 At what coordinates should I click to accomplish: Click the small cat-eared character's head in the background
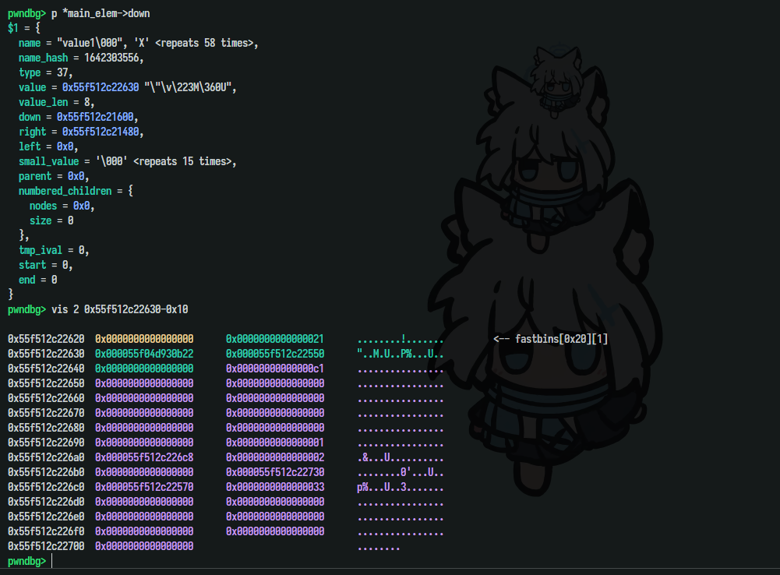(x=555, y=74)
